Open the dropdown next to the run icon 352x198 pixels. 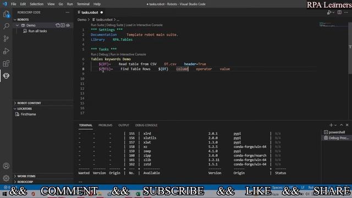click(333, 13)
